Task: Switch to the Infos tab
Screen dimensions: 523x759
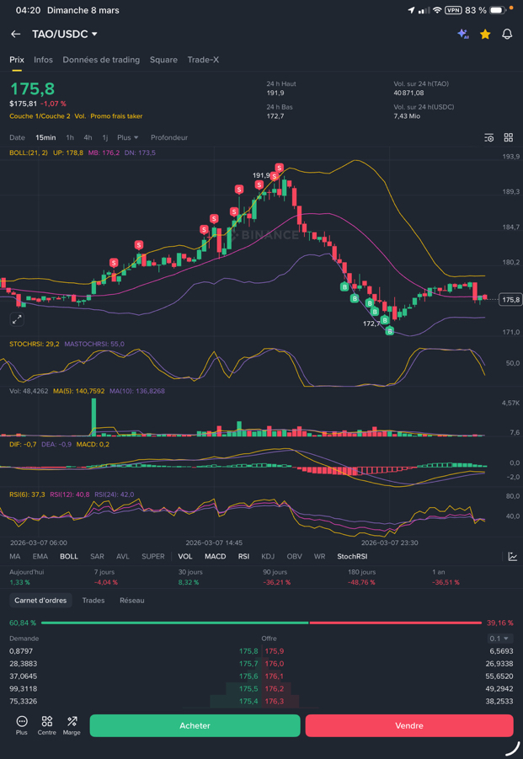Action: pos(43,60)
